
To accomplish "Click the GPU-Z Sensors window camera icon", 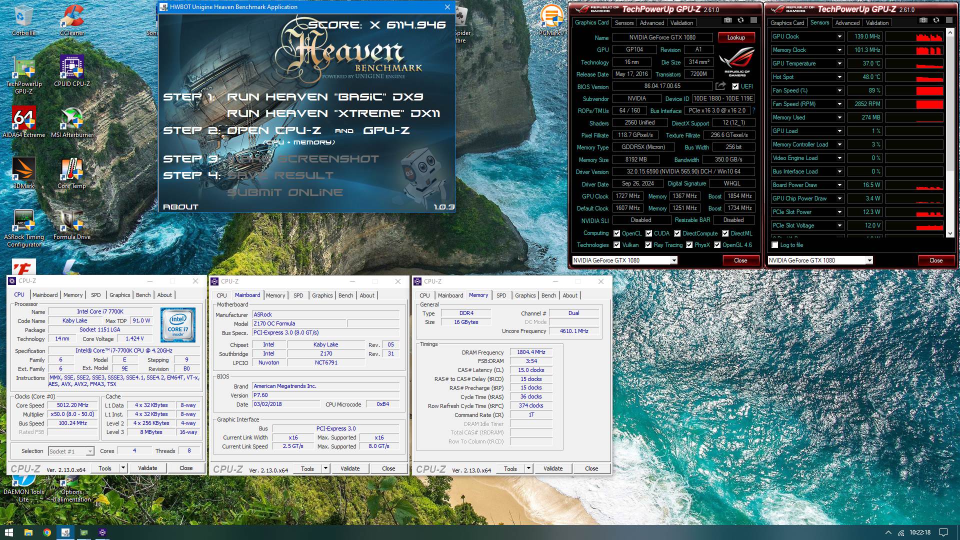I will pos(923,20).
